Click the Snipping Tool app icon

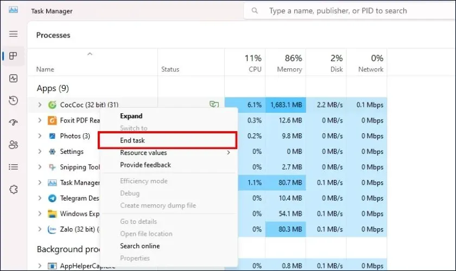coord(52,167)
